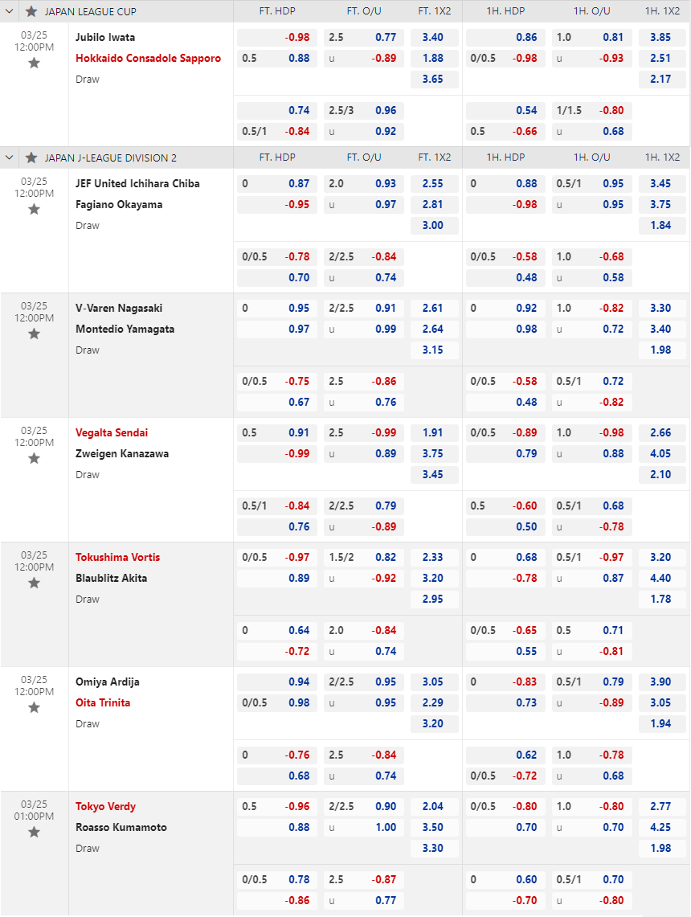Star the Vegalta Sendai match
Image resolution: width=691 pixels, height=917 pixels.
[x=34, y=458]
